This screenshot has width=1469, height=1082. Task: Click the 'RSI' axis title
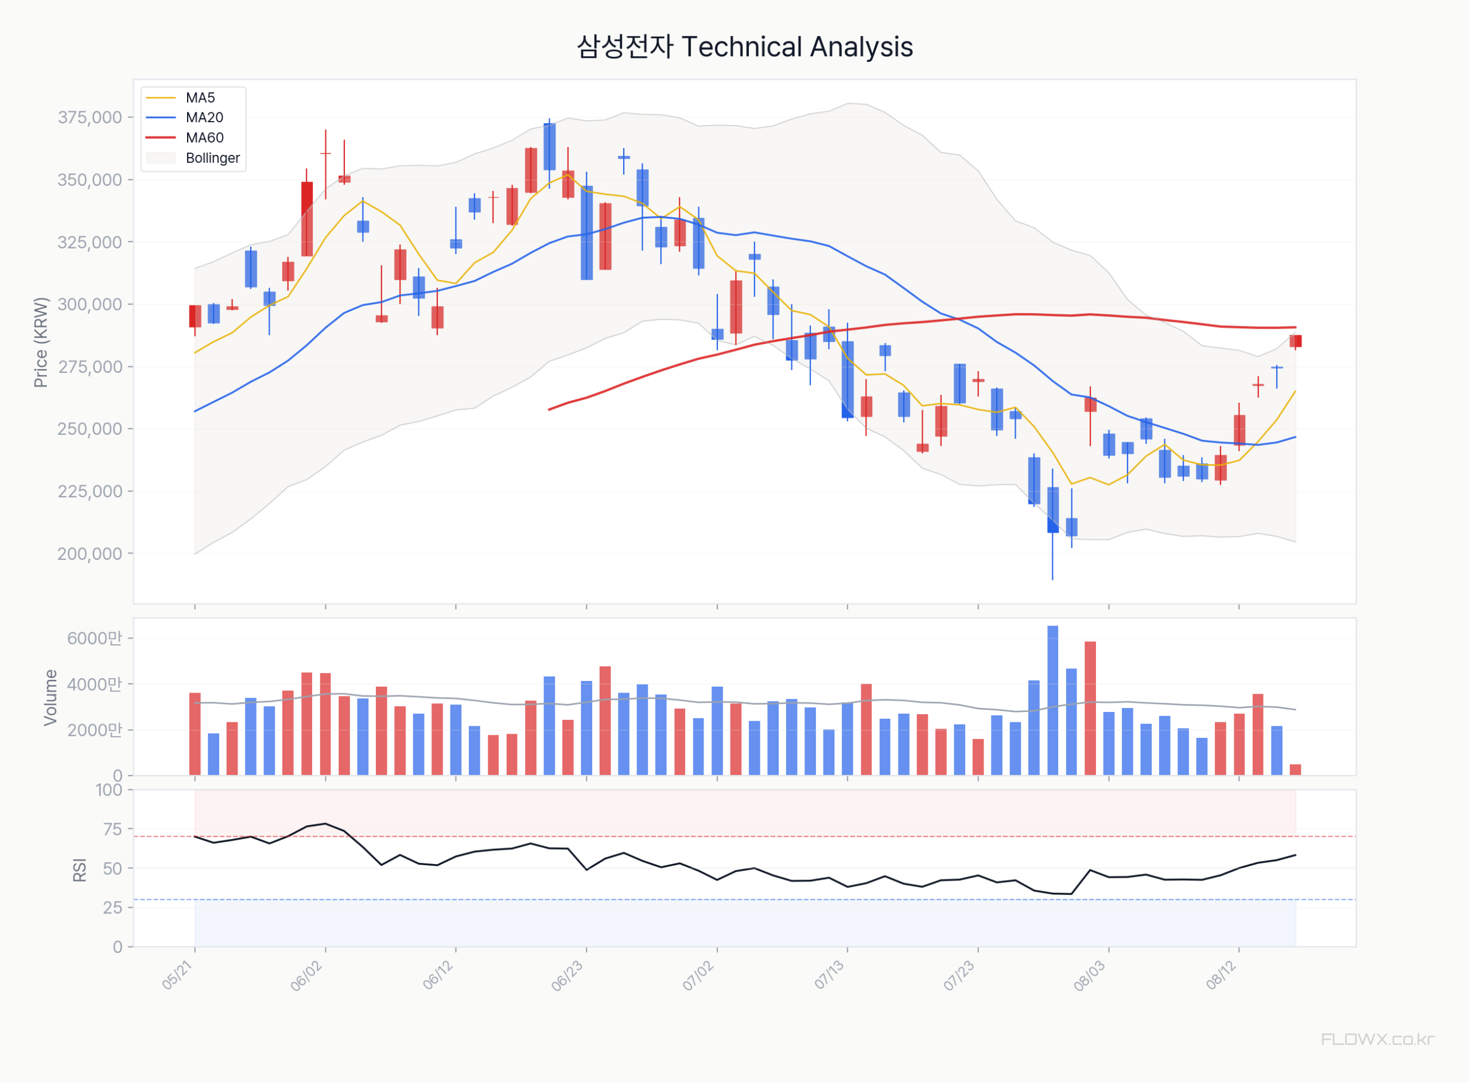(79, 870)
